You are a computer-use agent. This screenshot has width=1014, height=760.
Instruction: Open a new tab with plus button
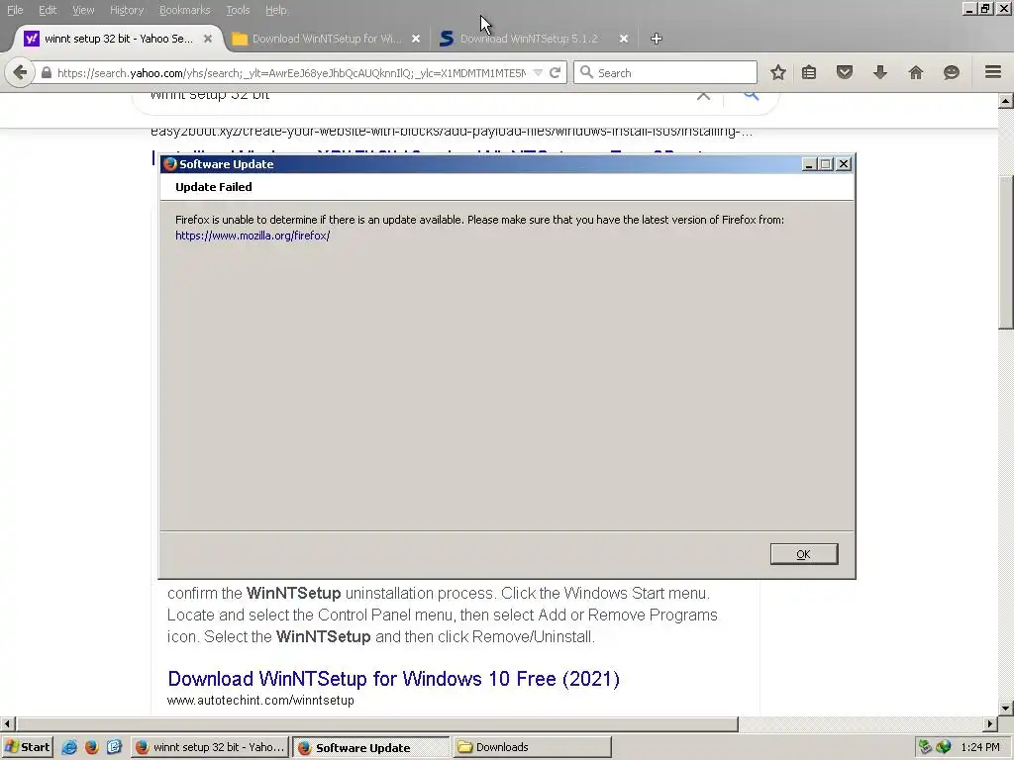(657, 39)
